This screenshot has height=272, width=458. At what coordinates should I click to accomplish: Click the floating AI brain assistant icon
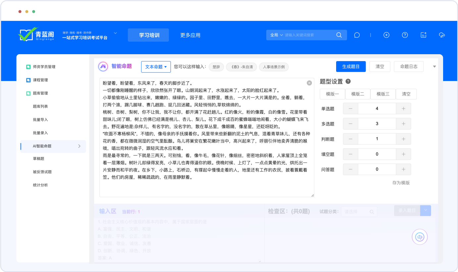click(420, 237)
